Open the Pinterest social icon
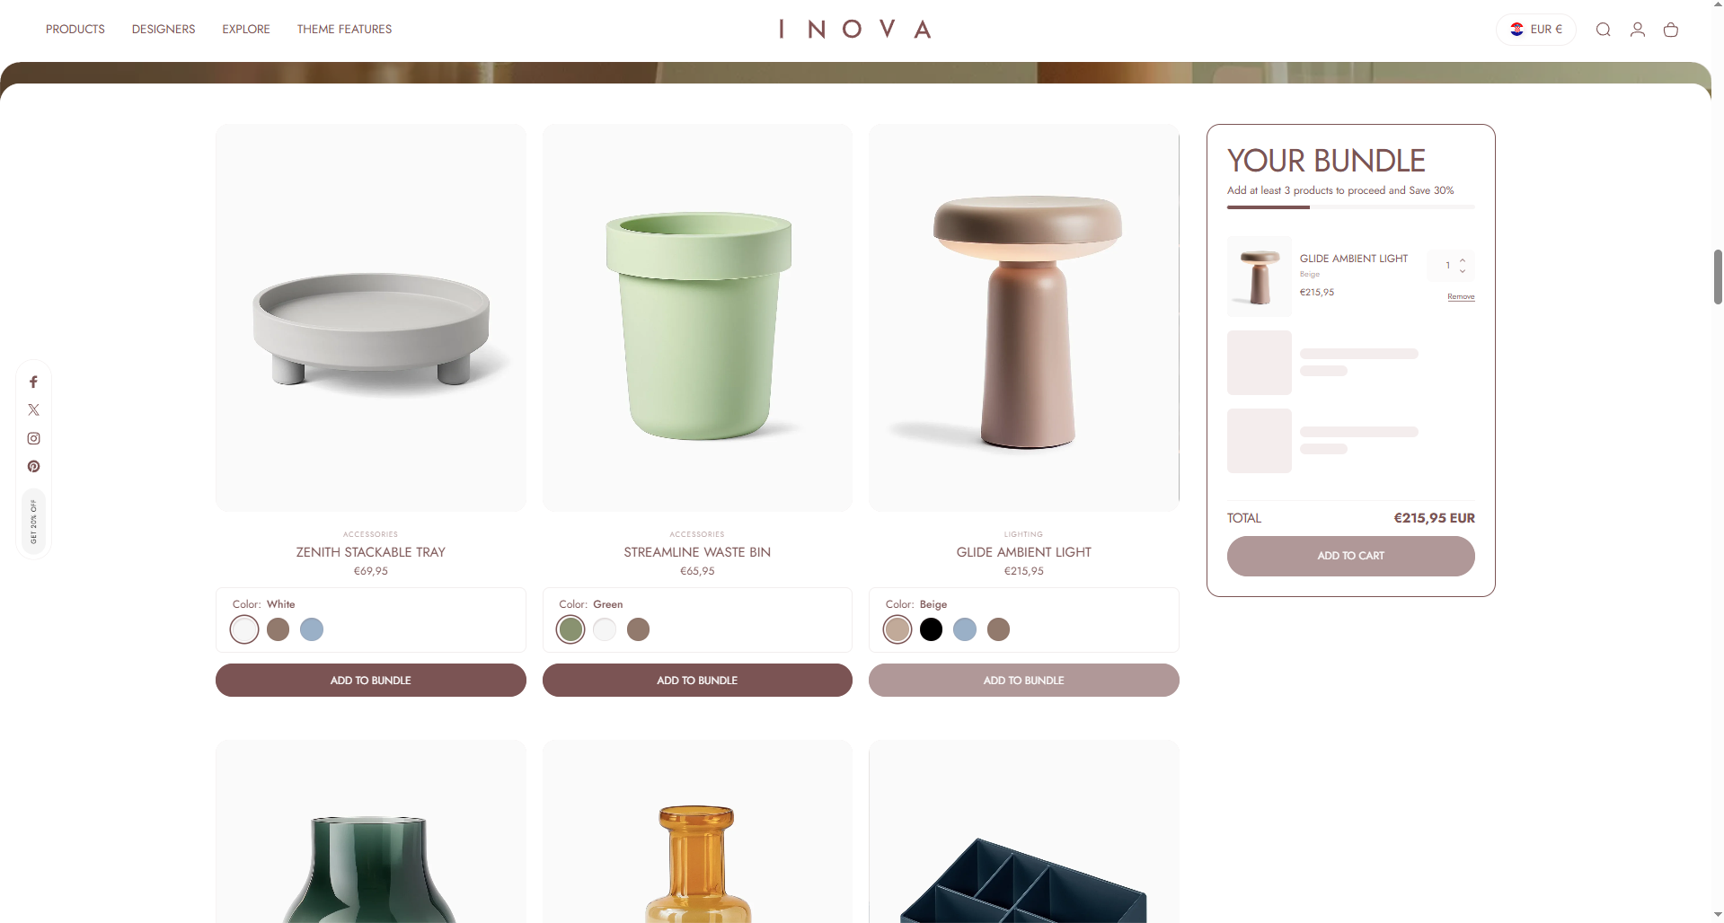Image resolution: width=1724 pixels, height=923 pixels. [33, 466]
